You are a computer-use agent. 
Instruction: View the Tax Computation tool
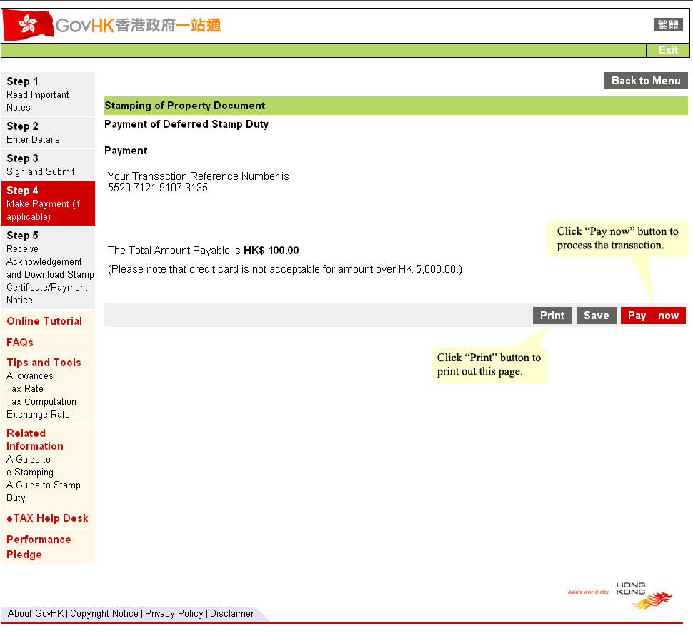tap(41, 401)
